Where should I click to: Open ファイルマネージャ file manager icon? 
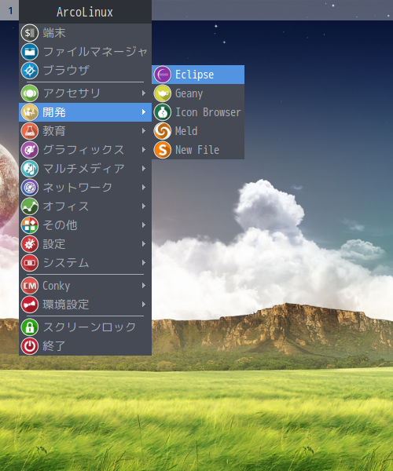click(x=29, y=52)
